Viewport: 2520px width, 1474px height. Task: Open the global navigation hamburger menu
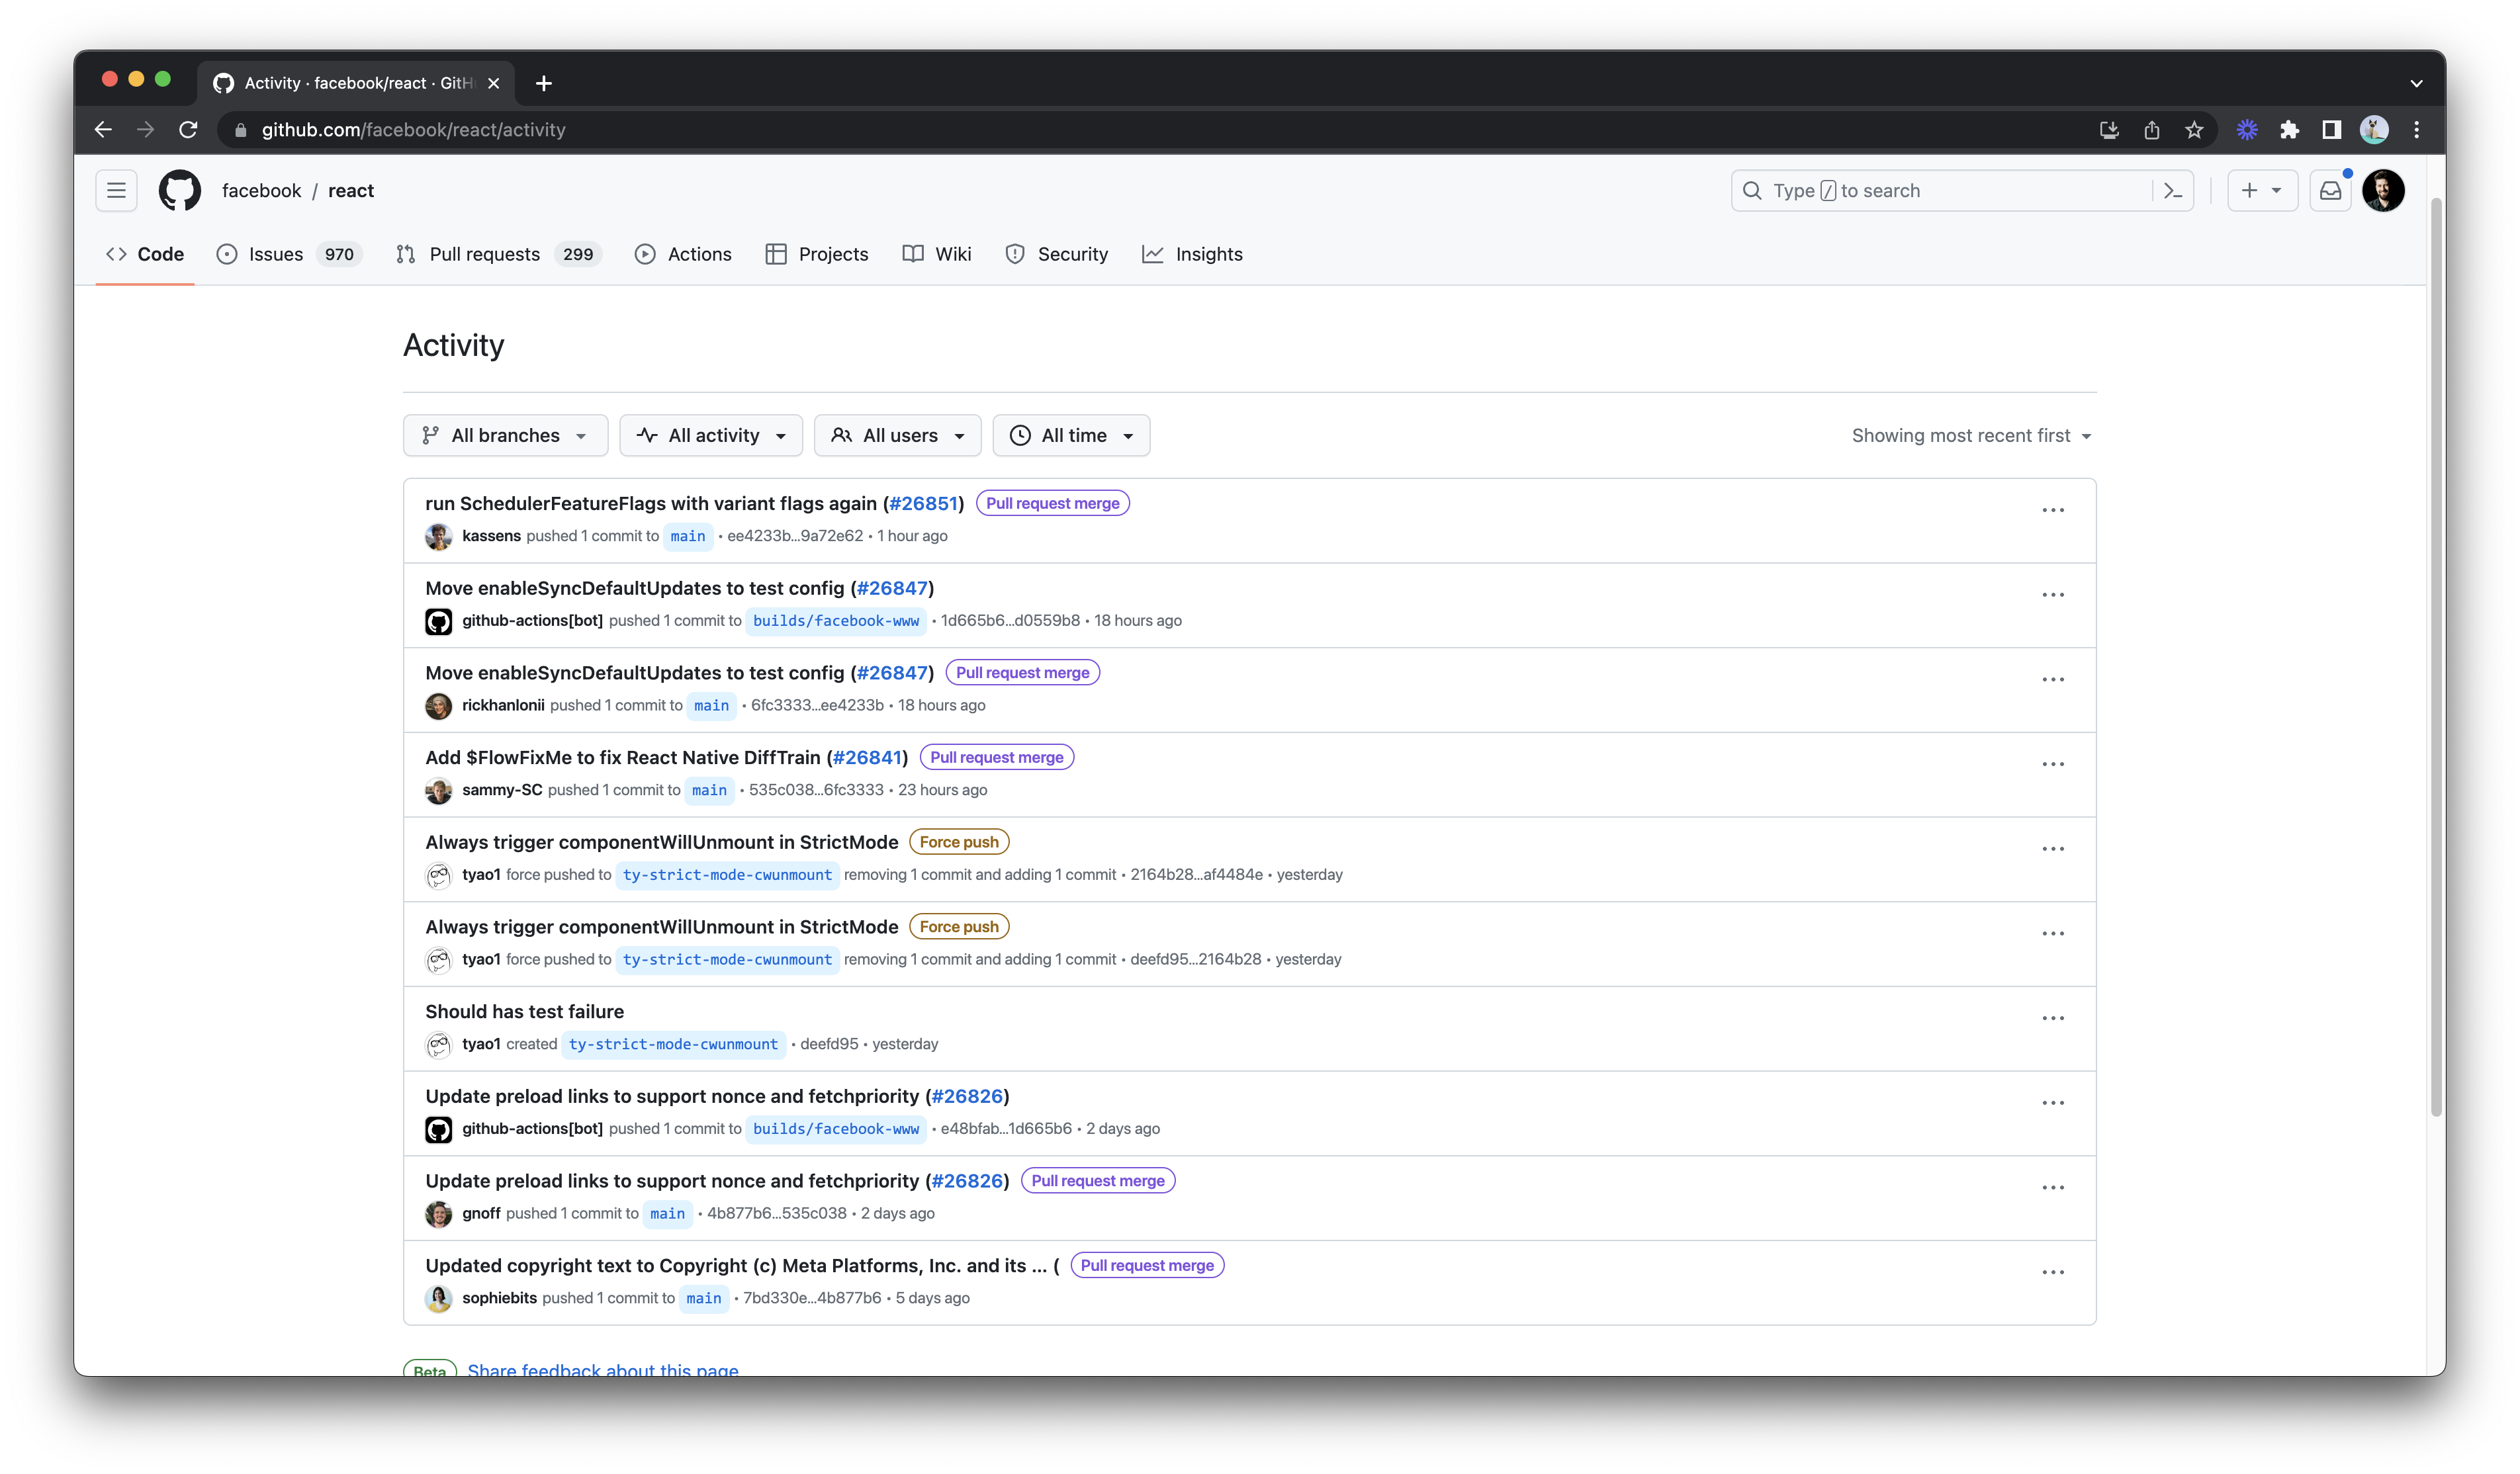tap(116, 190)
